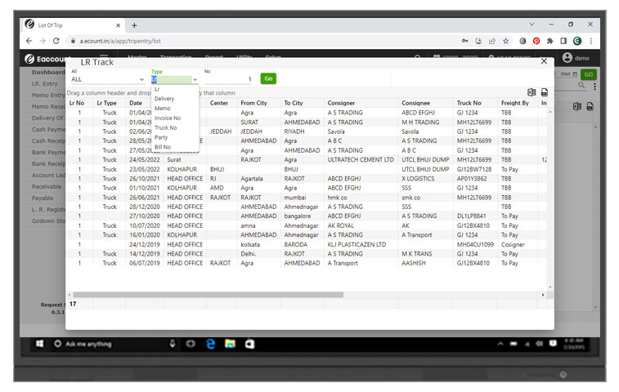This screenshot has height=392, width=619.
Task: Click the DL1LP8841 truck number cell
Action: pos(471,216)
